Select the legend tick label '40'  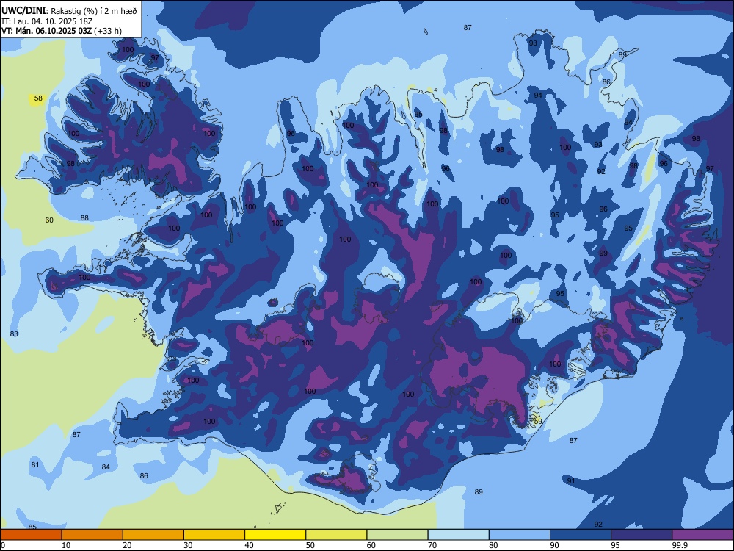[250, 545]
